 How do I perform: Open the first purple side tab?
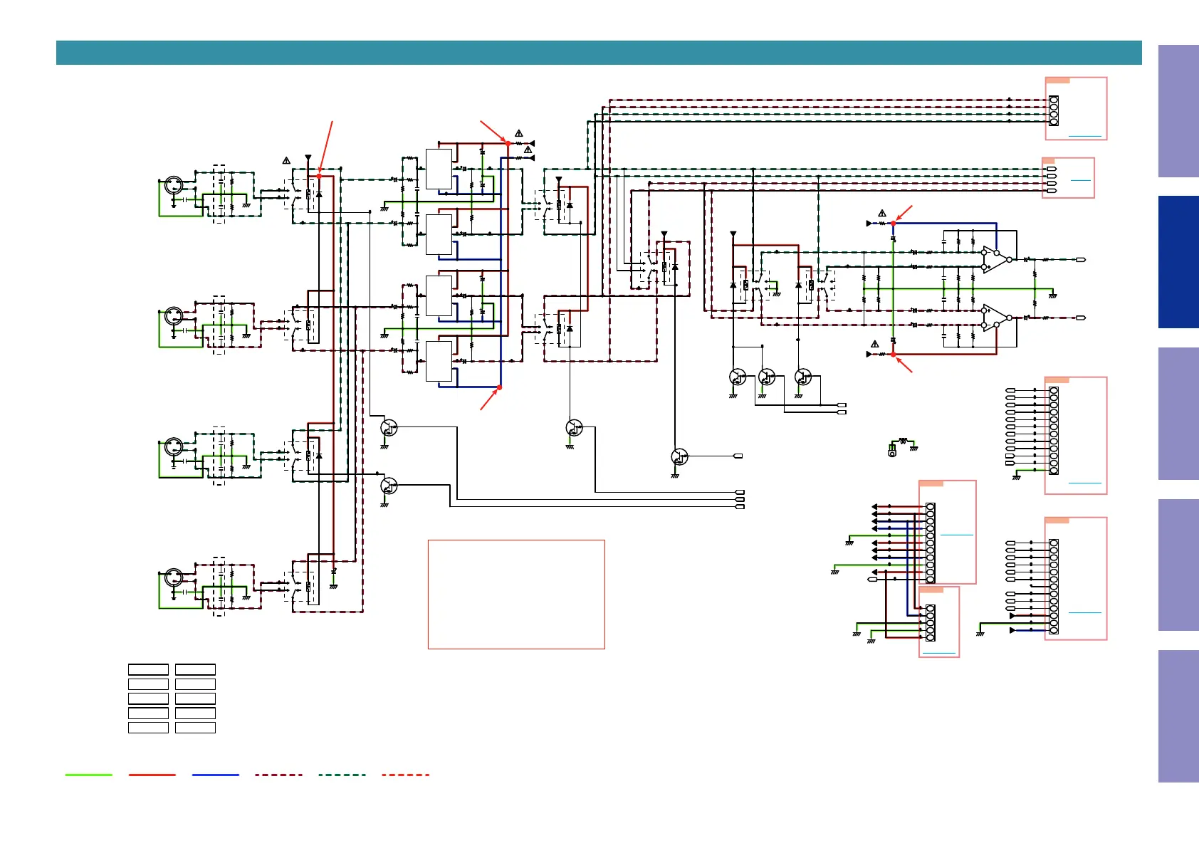1178,111
